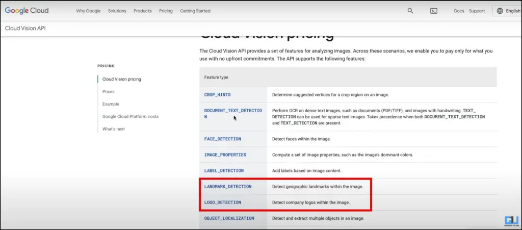
Task: Open the LANDMARK_DETECTION feature link
Action: pos(228,187)
